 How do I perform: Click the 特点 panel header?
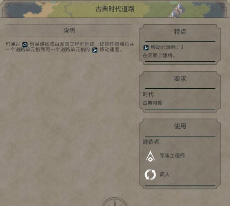tap(180, 31)
